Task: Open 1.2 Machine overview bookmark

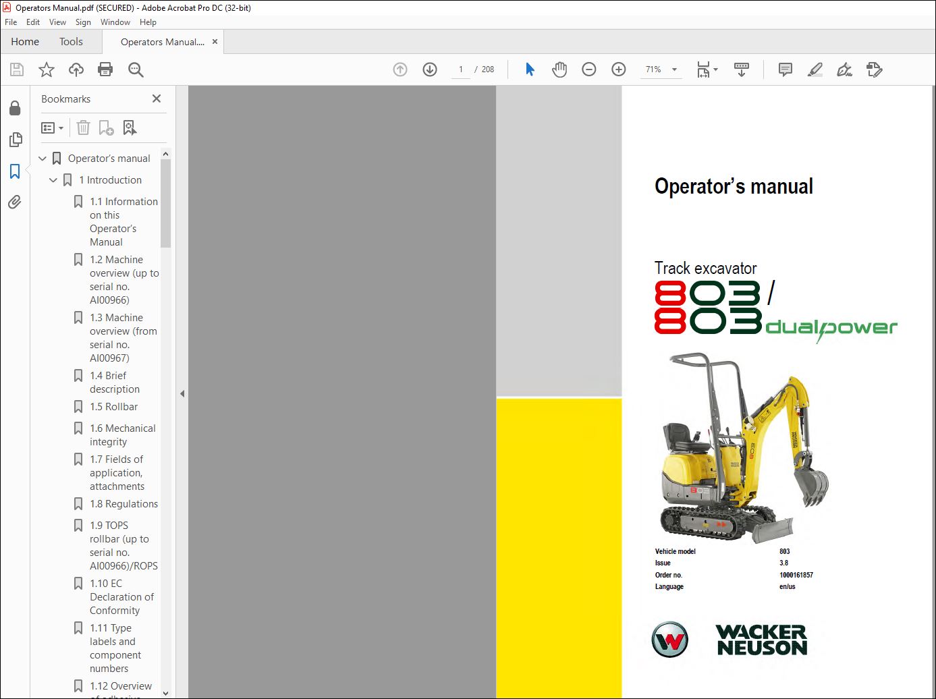Action: (124, 280)
